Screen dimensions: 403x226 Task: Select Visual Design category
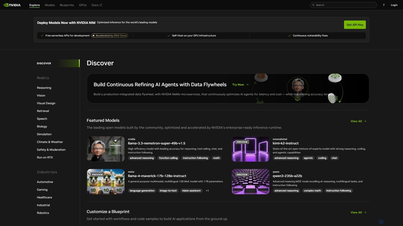(46, 103)
